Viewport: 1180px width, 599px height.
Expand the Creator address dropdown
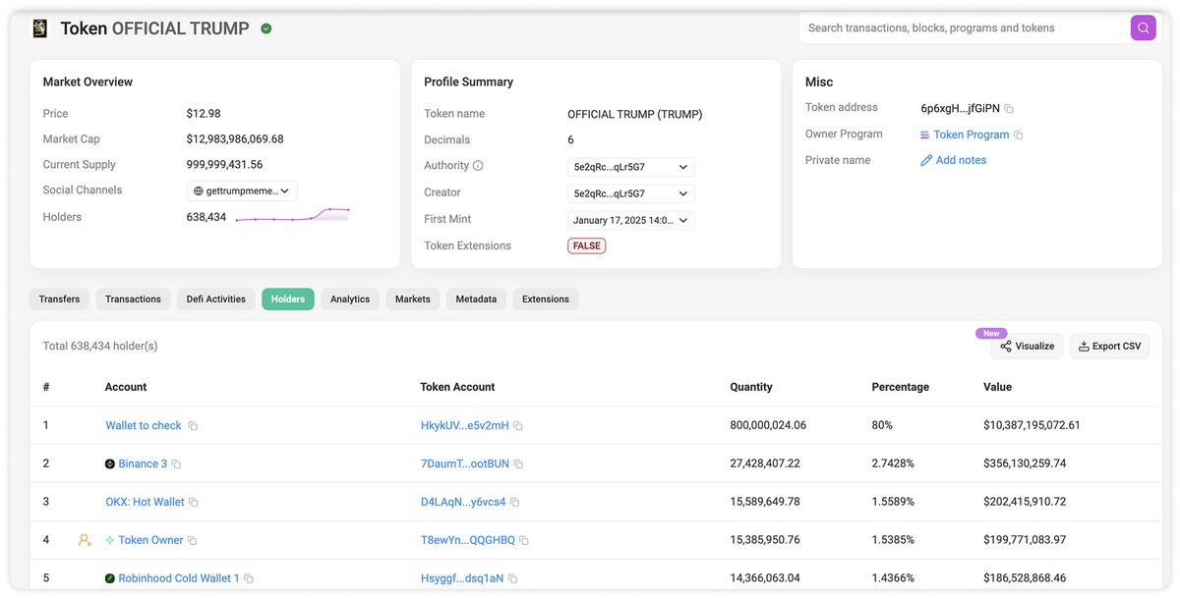click(631, 193)
